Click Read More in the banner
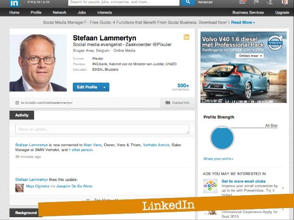This screenshot has height=220, width=294. click(243, 23)
